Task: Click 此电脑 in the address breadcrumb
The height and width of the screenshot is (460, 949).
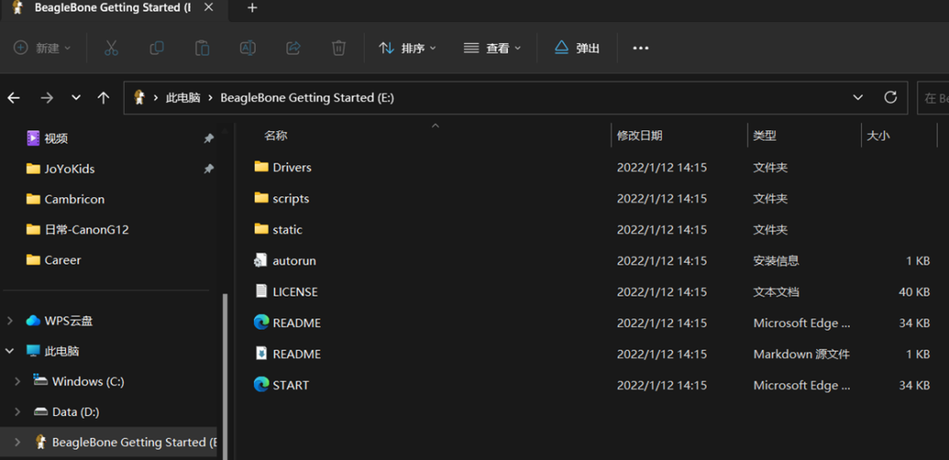Action: pyautogui.click(x=183, y=98)
